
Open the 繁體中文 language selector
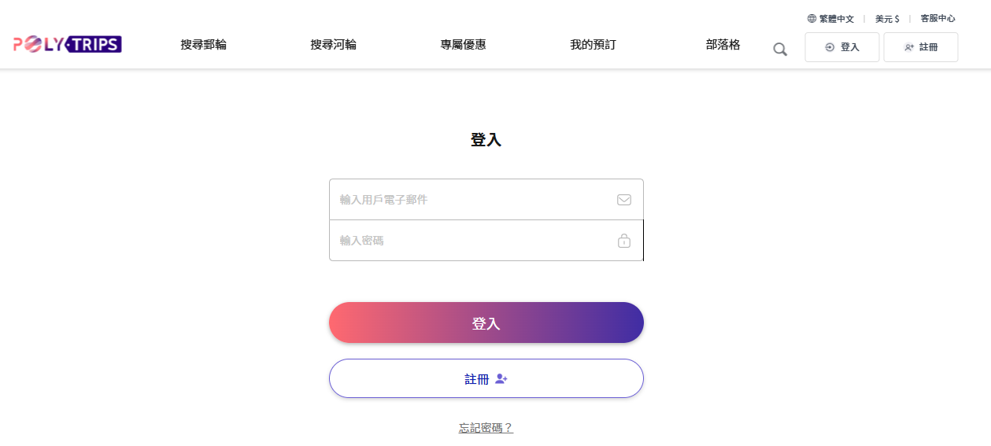pyautogui.click(x=836, y=19)
